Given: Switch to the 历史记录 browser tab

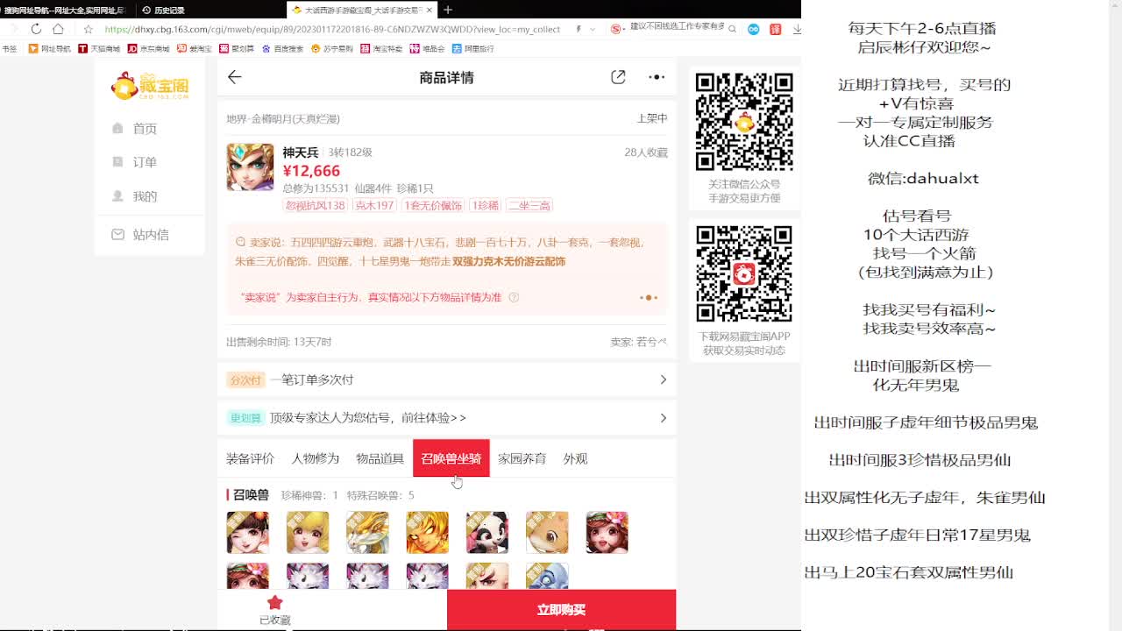Looking at the screenshot, I should click(x=163, y=10).
